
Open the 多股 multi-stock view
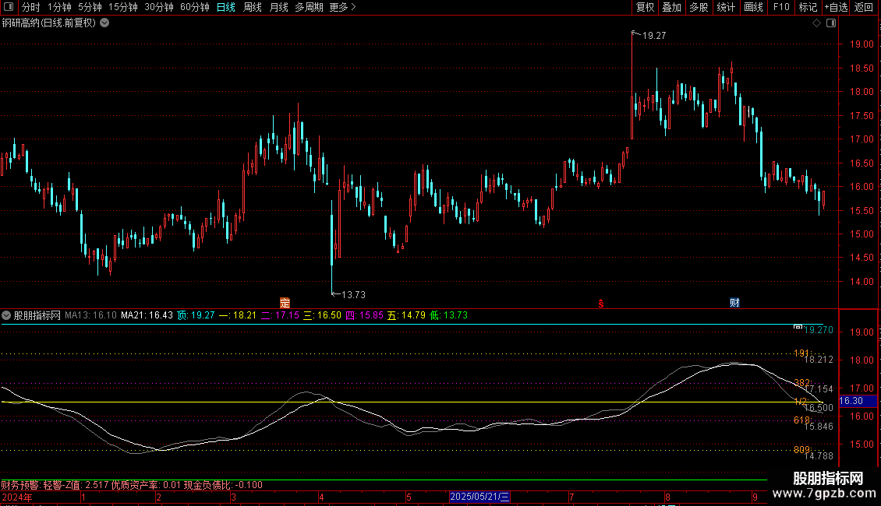pyautogui.click(x=699, y=7)
